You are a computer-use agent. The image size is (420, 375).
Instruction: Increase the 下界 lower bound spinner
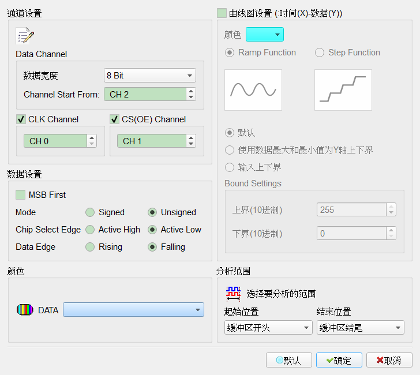pyautogui.click(x=391, y=230)
